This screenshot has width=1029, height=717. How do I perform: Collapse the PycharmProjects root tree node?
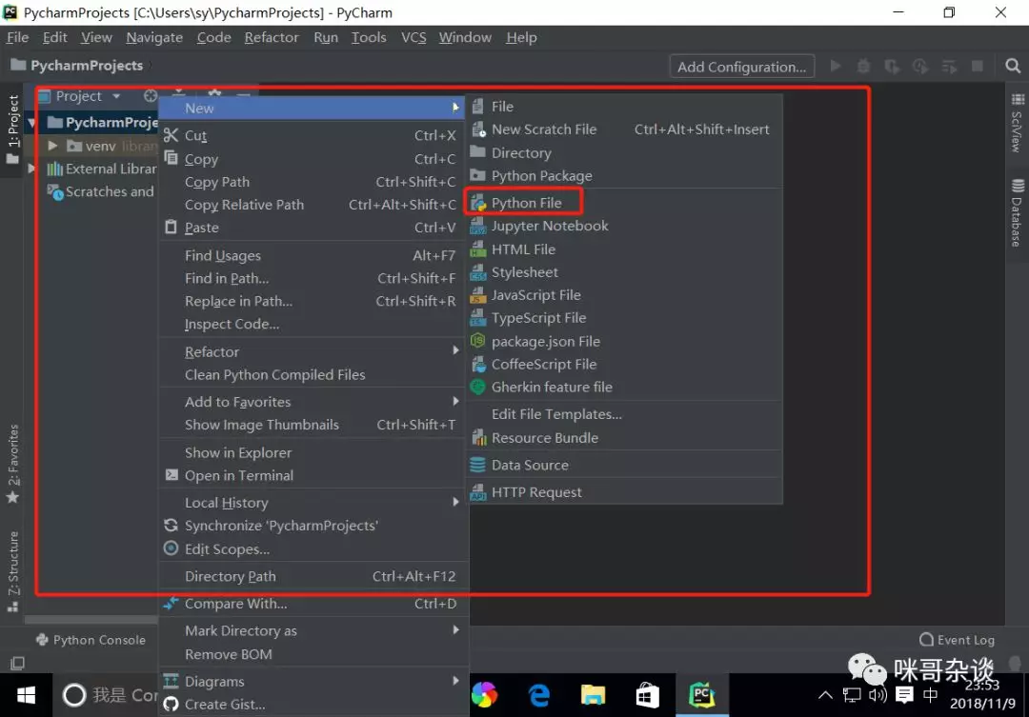(31, 123)
